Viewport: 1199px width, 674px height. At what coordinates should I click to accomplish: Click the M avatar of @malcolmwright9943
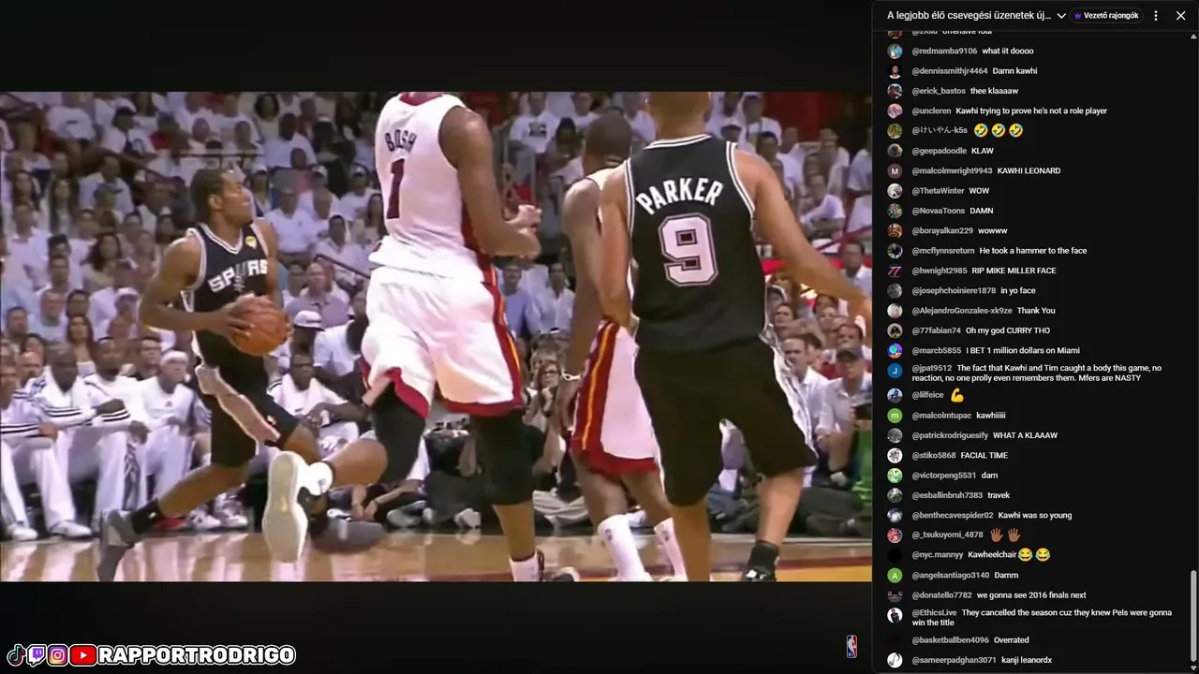click(895, 171)
